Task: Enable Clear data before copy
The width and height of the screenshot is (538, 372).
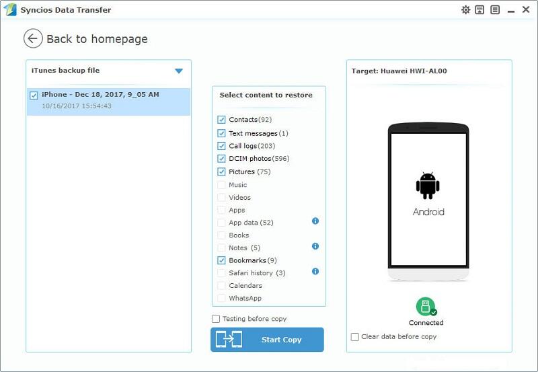Action: pyautogui.click(x=355, y=336)
